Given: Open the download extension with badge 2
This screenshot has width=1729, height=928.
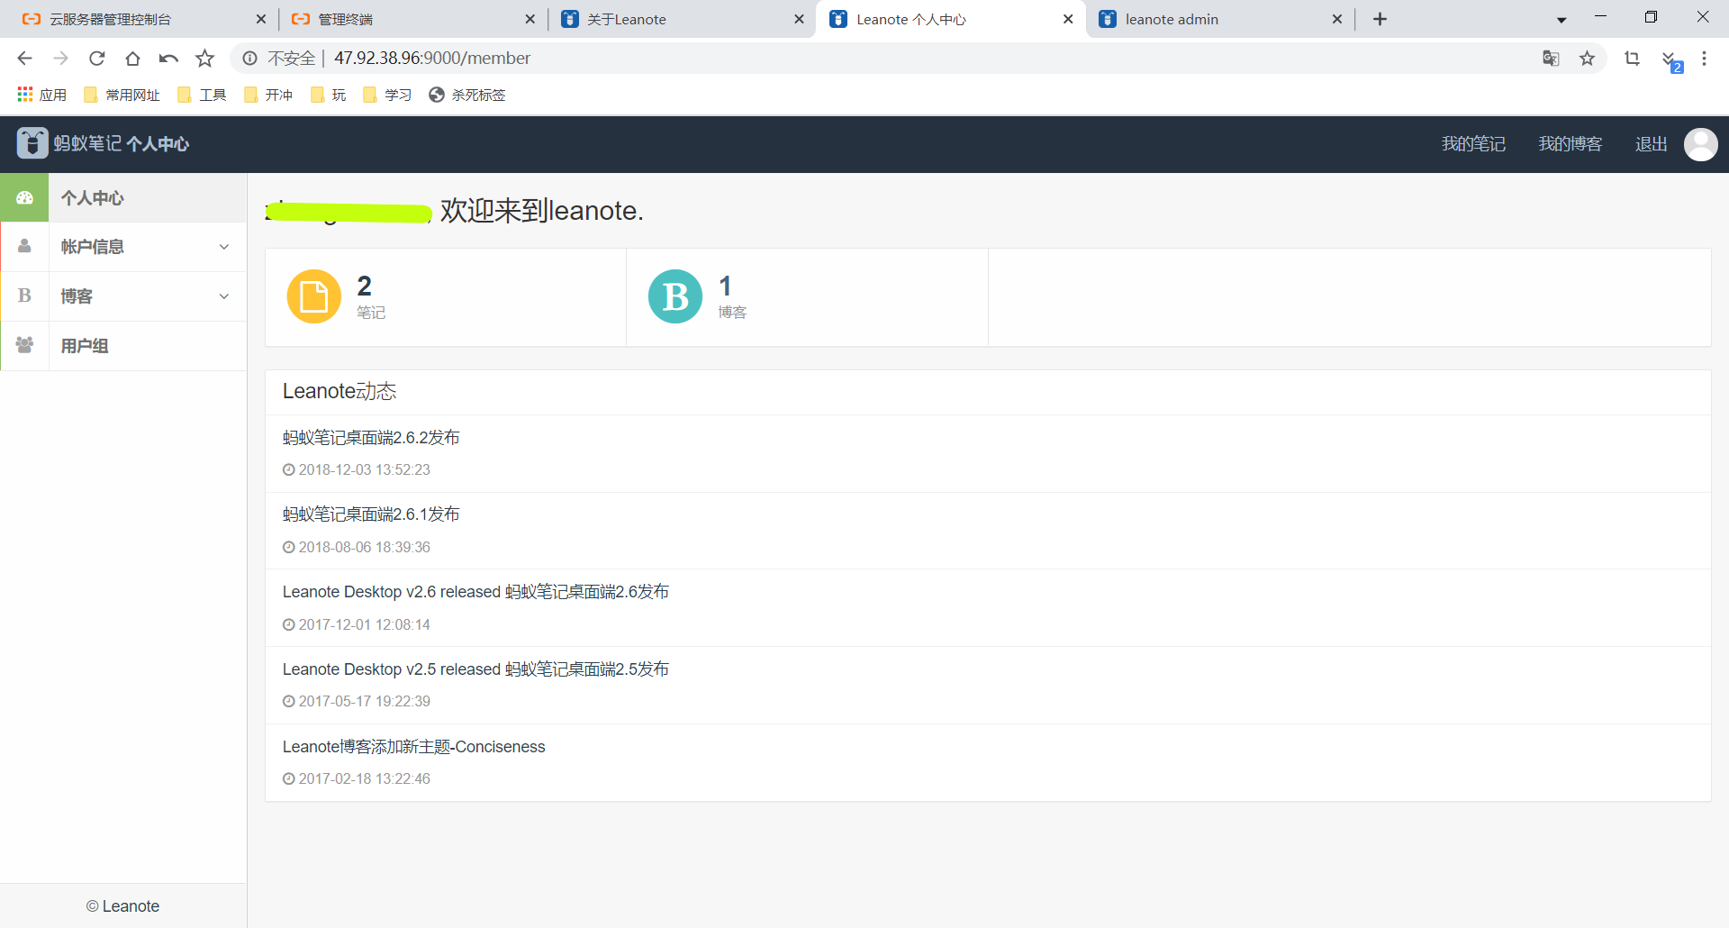Looking at the screenshot, I should 1670,60.
